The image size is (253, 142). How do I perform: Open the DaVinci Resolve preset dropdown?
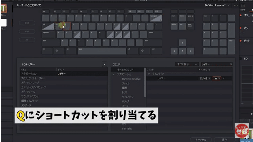217,5
